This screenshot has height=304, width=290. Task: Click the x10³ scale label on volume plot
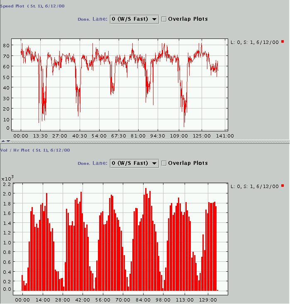click(7, 178)
